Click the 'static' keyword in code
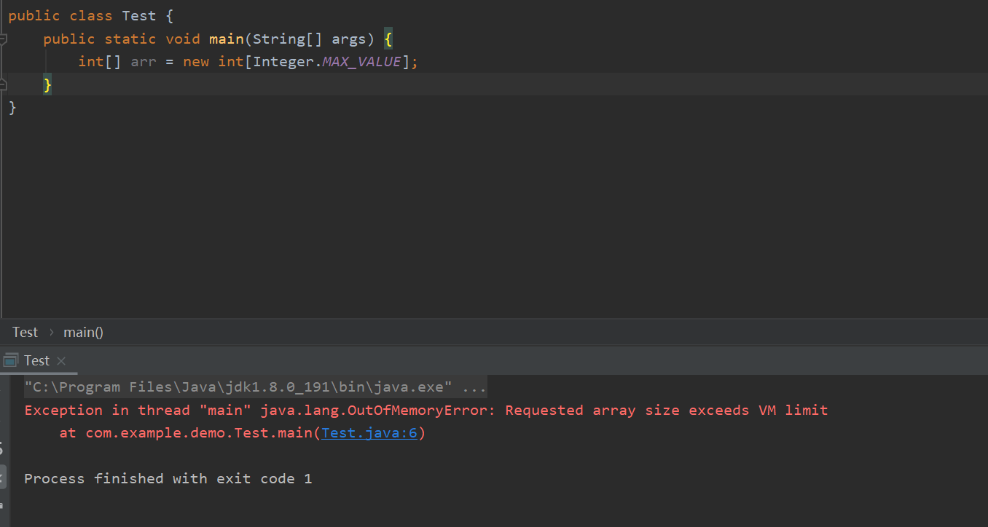The height and width of the screenshot is (527, 988). tap(130, 39)
